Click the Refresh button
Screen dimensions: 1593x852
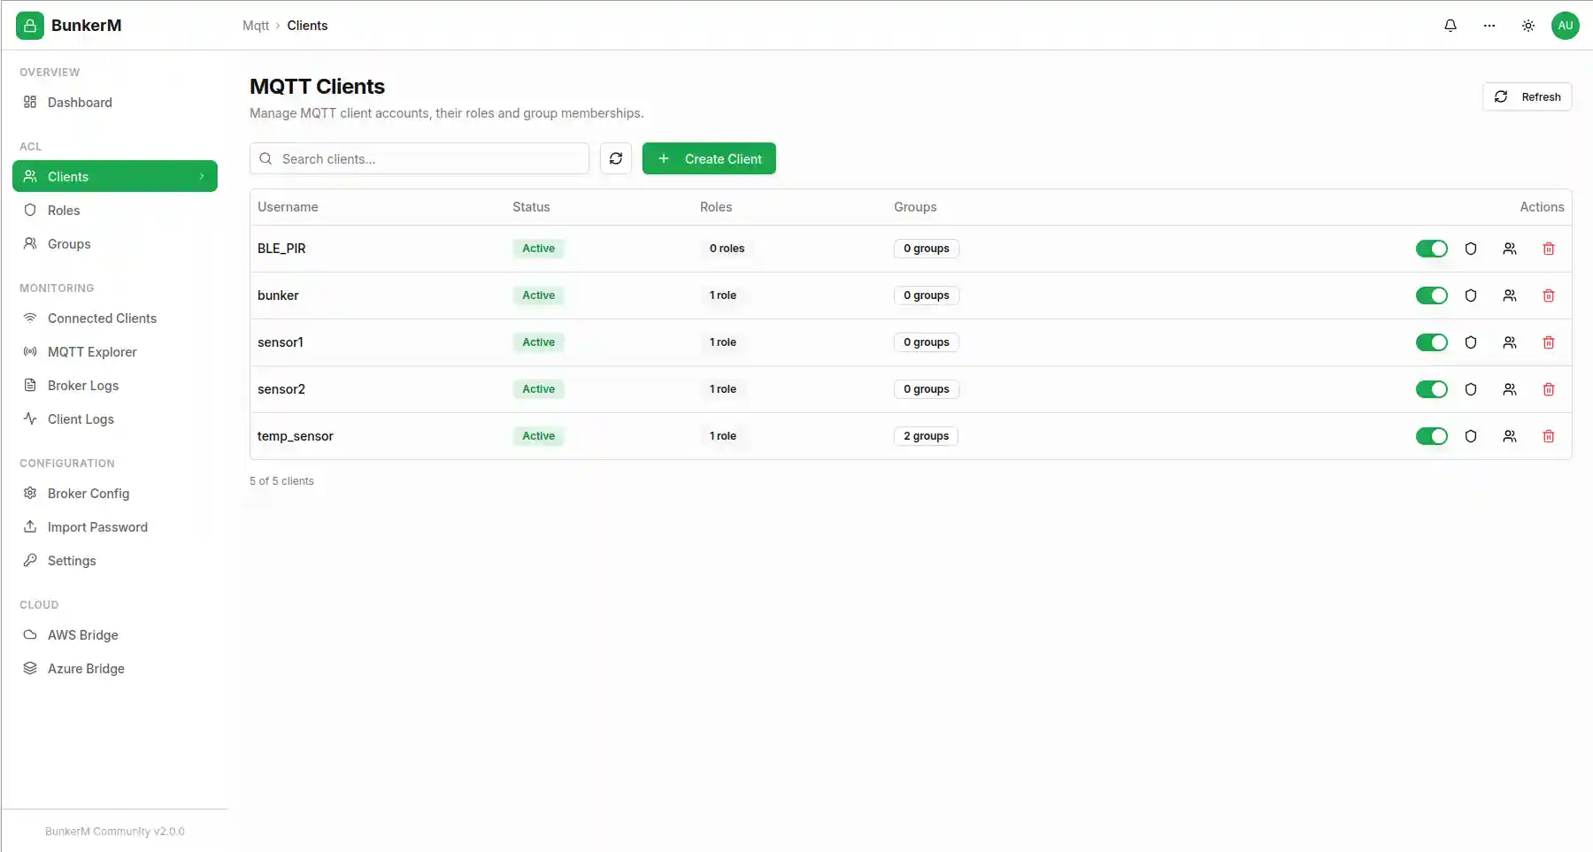1528,96
